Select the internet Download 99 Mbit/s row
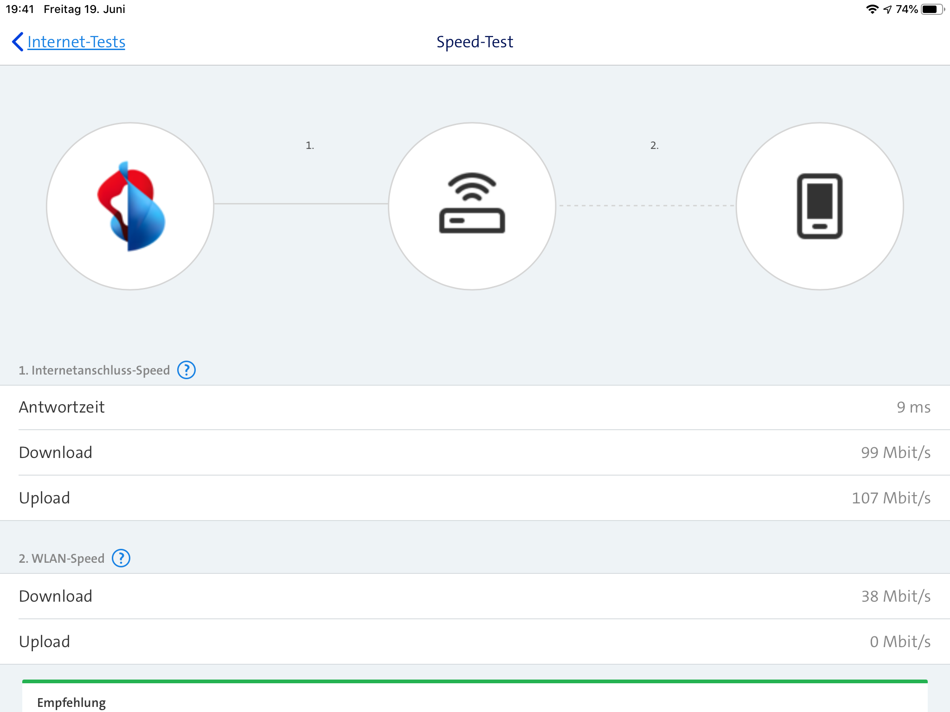950x712 pixels. [475, 452]
